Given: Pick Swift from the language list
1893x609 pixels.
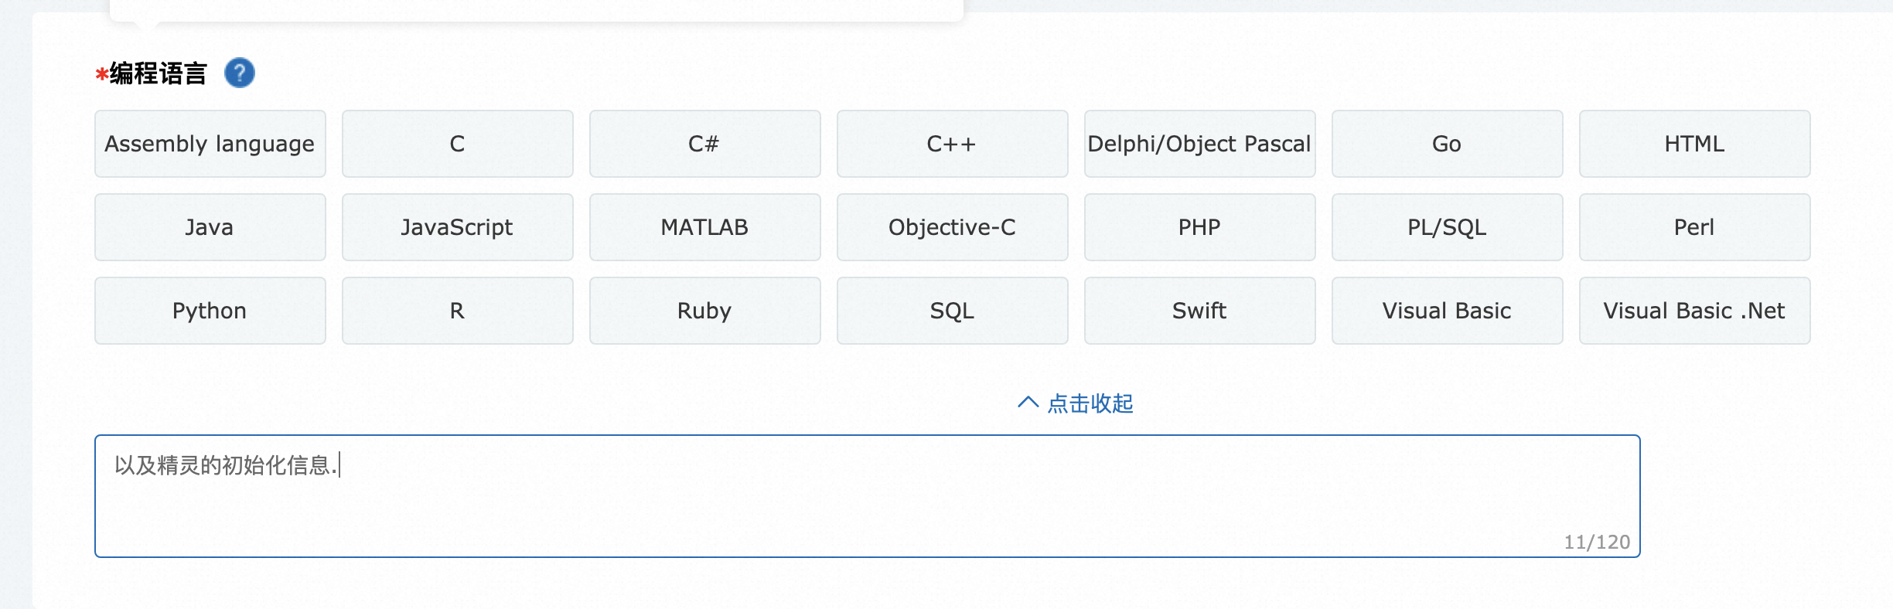Looking at the screenshot, I should (x=1199, y=311).
